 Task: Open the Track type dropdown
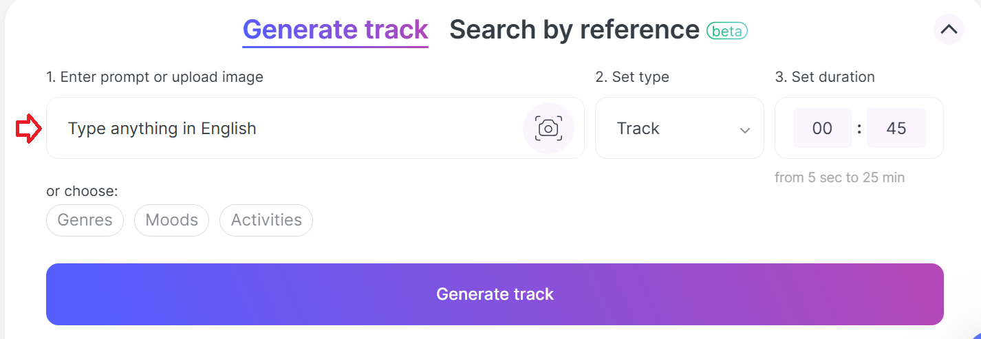[x=680, y=128]
